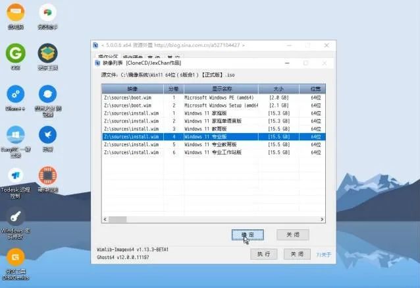Click 关闭 in the 映像列表 dialog
Viewport: 420px width, 288px height.
293,235
